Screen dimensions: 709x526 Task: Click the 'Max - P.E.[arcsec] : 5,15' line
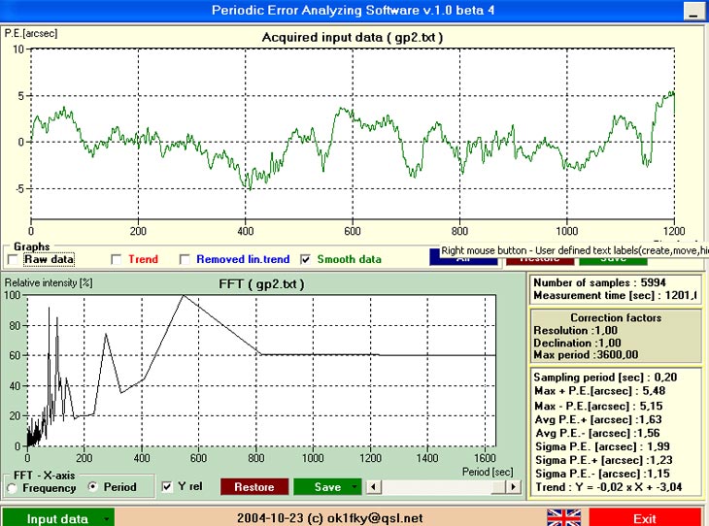[x=598, y=406]
